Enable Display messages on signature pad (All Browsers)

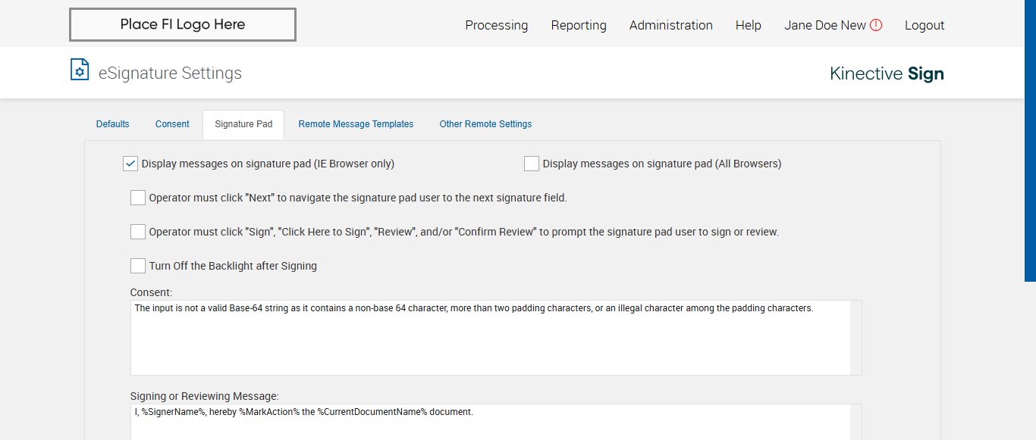pyautogui.click(x=532, y=164)
